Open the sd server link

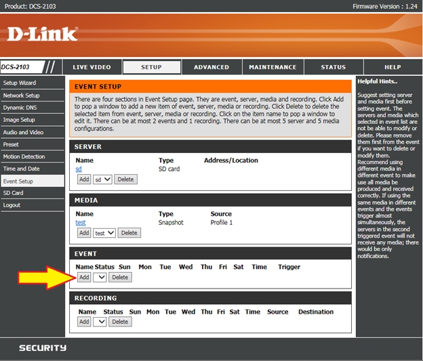pos(79,169)
